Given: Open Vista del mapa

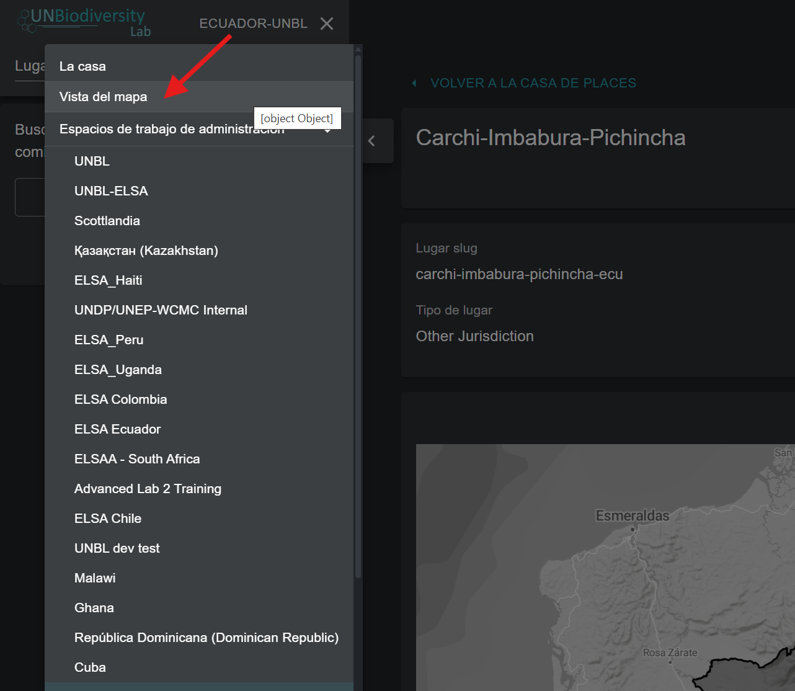Looking at the screenshot, I should [103, 97].
